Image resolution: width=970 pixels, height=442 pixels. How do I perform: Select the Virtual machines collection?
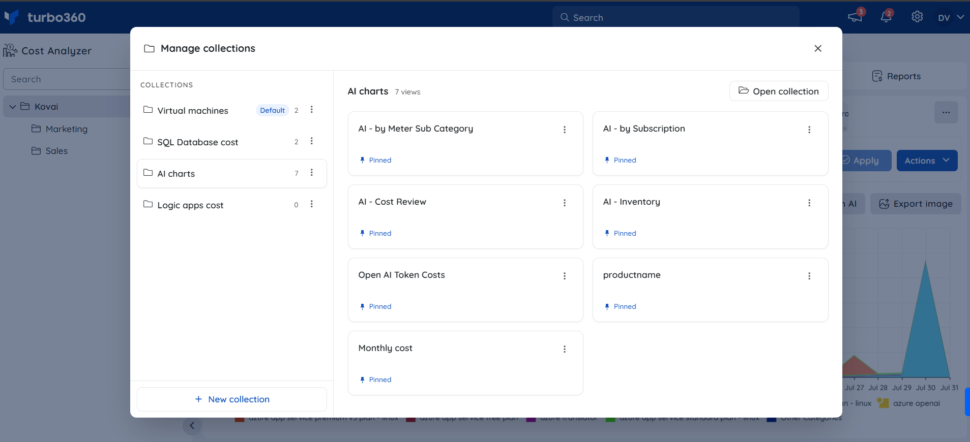coord(232,110)
